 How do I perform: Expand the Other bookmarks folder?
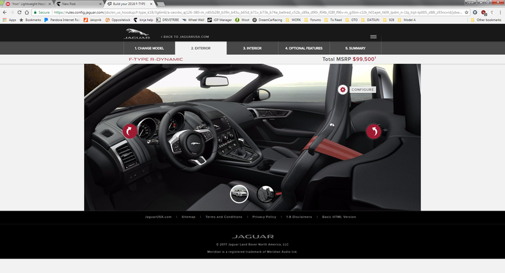pos(486,20)
